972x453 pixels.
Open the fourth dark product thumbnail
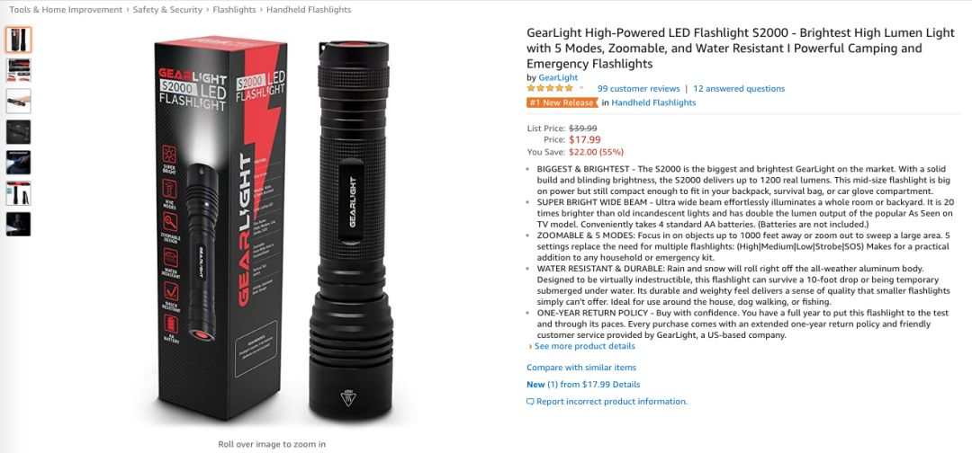pos(19,132)
